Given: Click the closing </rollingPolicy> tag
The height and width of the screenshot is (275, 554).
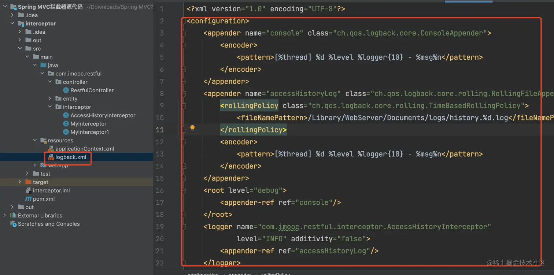Looking at the screenshot, I should point(254,130).
